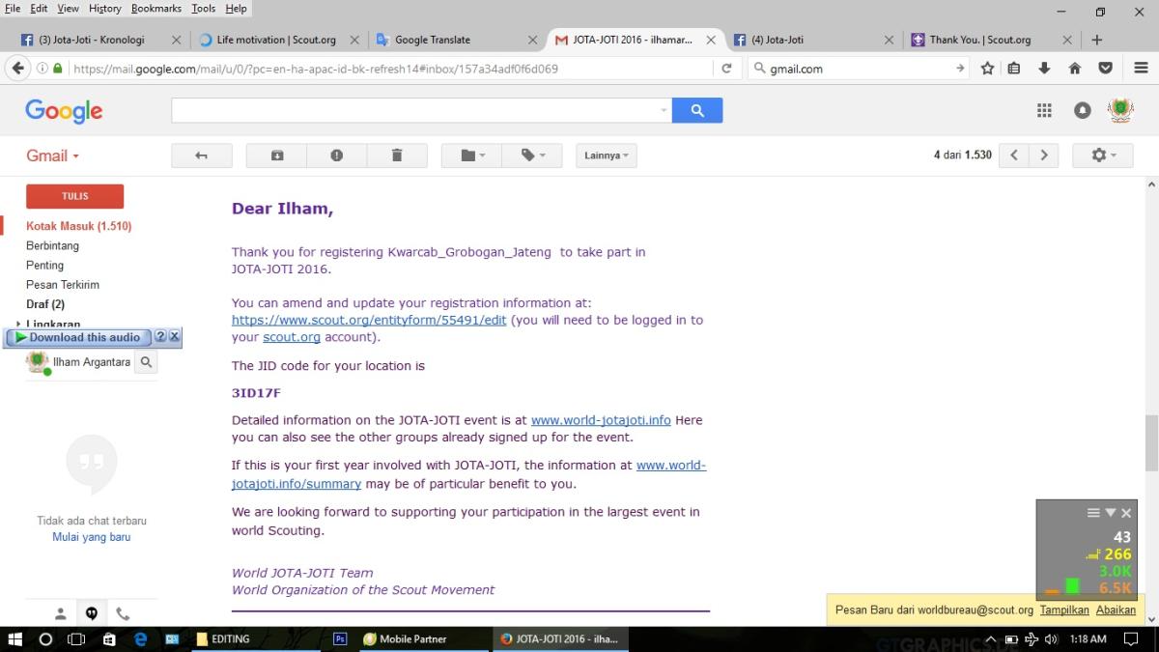Open a new browser tab

[x=1096, y=40]
